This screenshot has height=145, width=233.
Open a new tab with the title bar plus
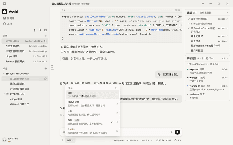click(203, 4)
